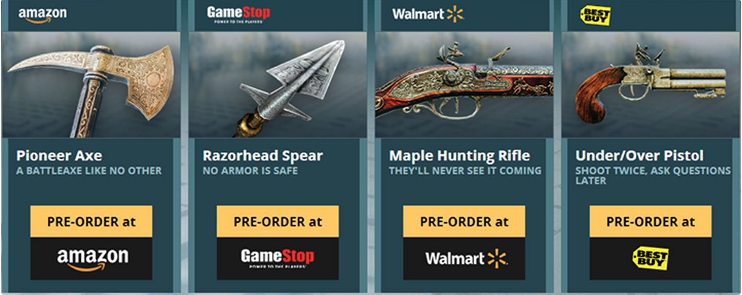Click the Amazon logo in the black pre-order box
This screenshot has width=742, height=295.
92,259
